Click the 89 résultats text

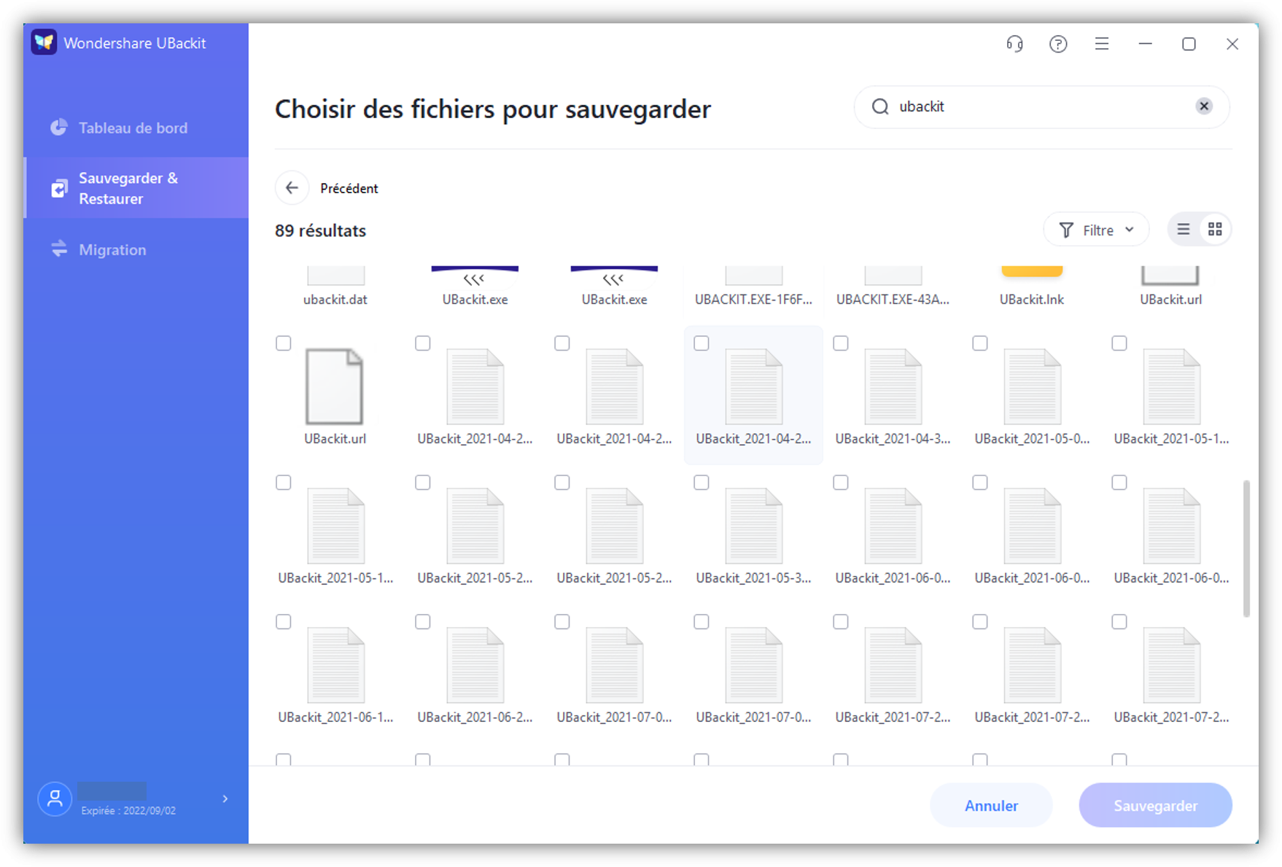click(320, 230)
